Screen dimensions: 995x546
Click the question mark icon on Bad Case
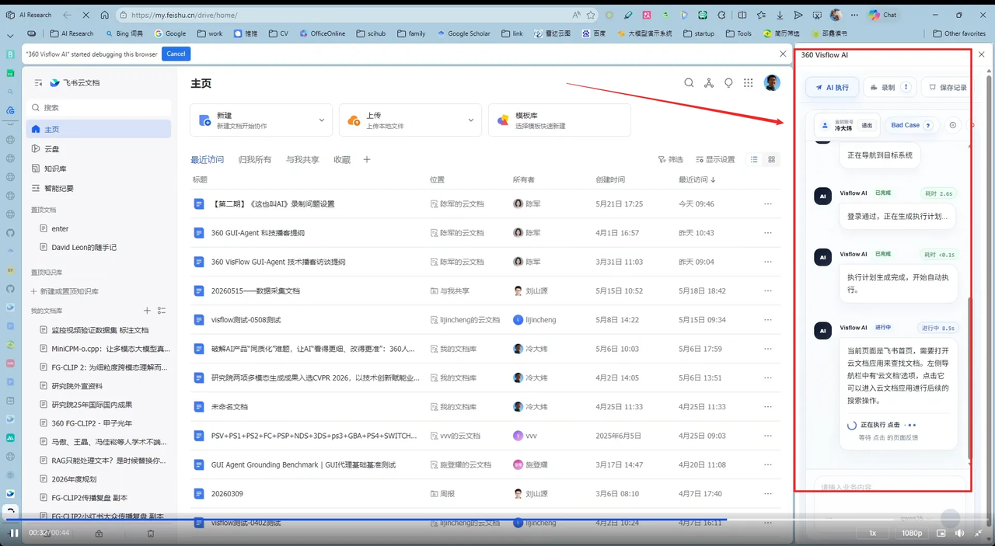coord(927,126)
